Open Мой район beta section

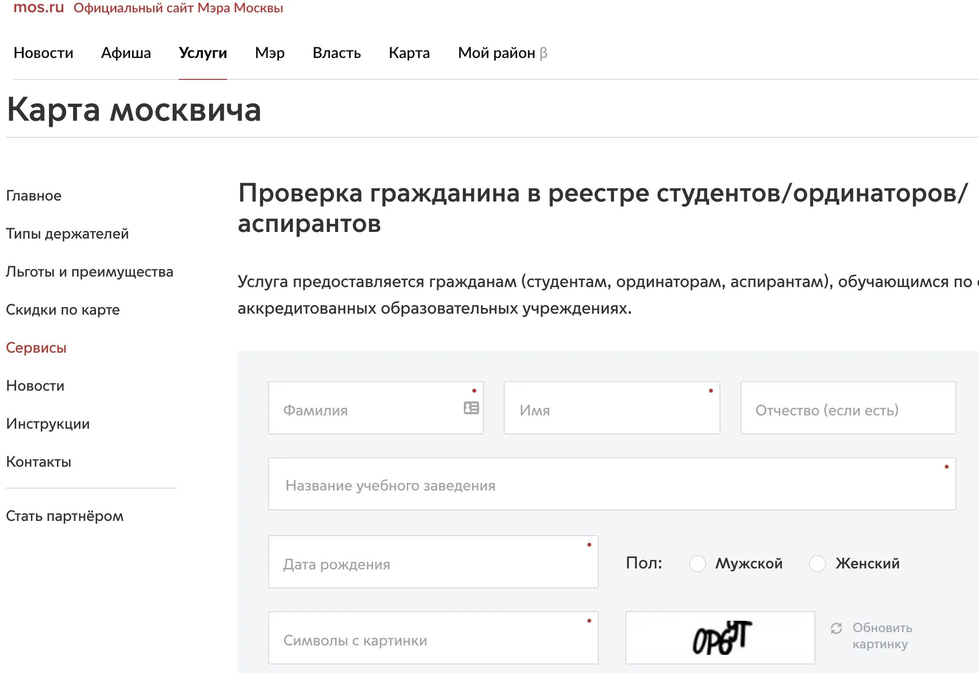pos(502,53)
